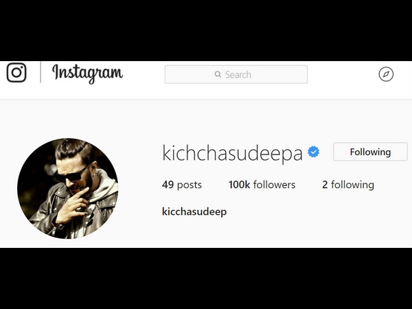This screenshot has height=309, width=412.
Task: Focus the Search input field
Action: pyautogui.click(x=236, y=74)
